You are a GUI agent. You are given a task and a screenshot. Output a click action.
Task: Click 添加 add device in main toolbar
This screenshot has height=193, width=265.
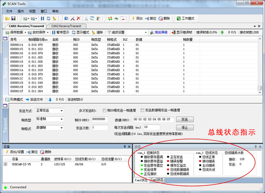pos(137,18)
